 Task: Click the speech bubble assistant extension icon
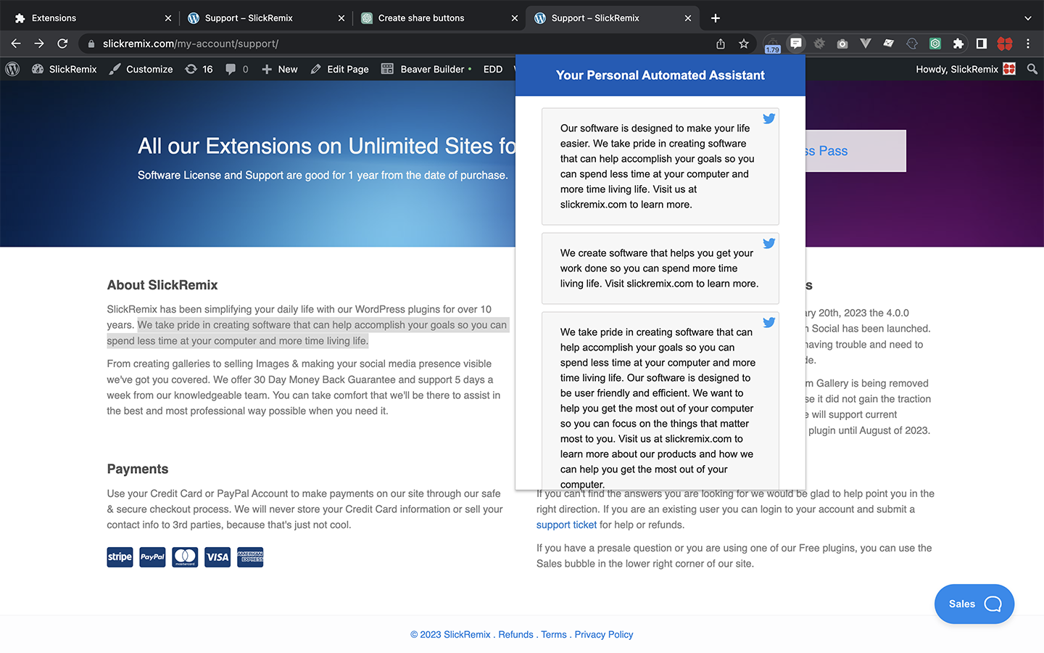[x=796, y=44]
